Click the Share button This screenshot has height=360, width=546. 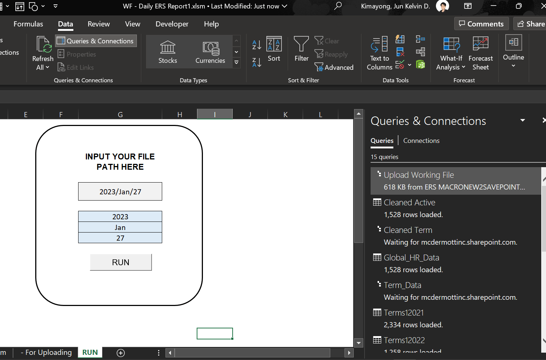click(530, 24)
